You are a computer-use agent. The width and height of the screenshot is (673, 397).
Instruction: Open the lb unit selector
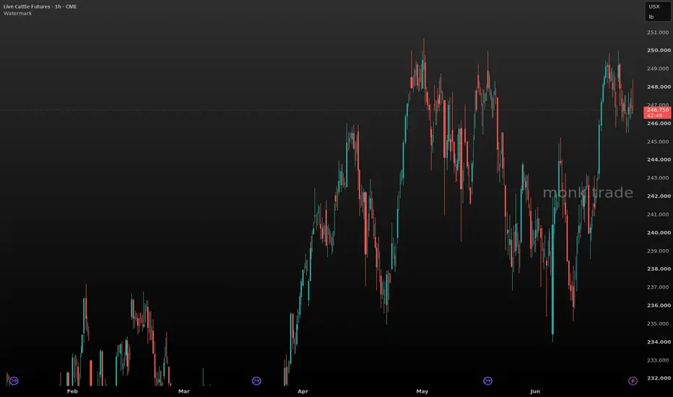pyautogui.click(x=651, y=17)
